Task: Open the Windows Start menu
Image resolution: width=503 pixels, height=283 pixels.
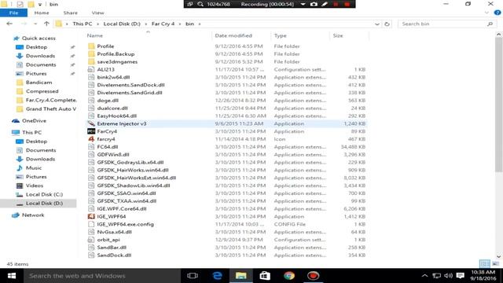Action: pos(12,276)
